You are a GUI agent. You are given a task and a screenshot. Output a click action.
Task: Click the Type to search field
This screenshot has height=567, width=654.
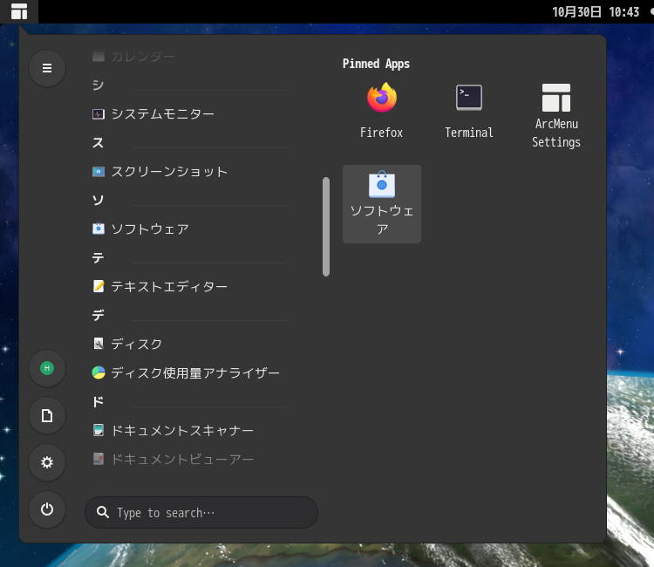[201, 512]
